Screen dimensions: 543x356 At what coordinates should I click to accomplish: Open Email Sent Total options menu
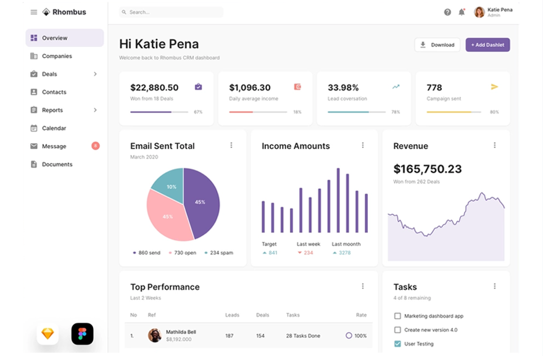point(231,146)
